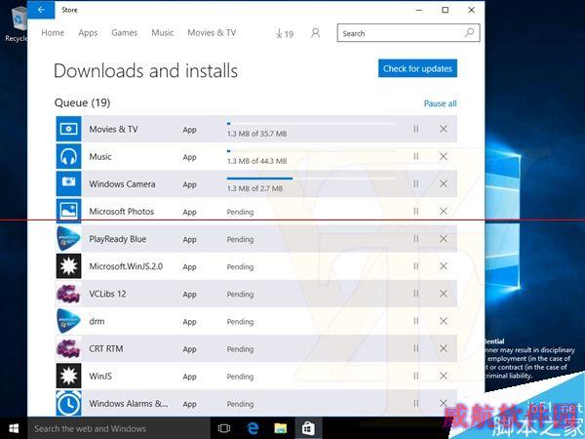Screen dimensions: 585x439
Task: Pause the Windows Camera download
Action: click(x=416, y=184)
